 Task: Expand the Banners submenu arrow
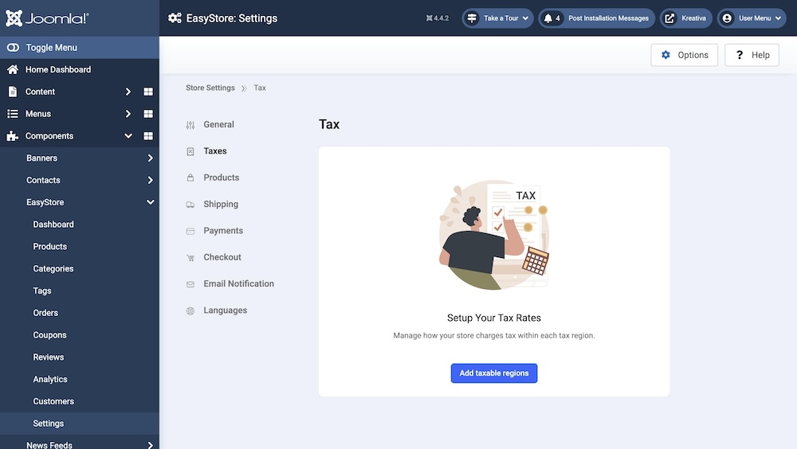click(x=151, y=158)
